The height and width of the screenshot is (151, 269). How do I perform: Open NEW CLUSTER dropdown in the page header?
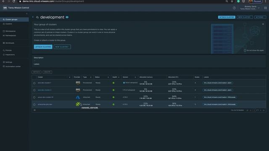pos(245,17)
